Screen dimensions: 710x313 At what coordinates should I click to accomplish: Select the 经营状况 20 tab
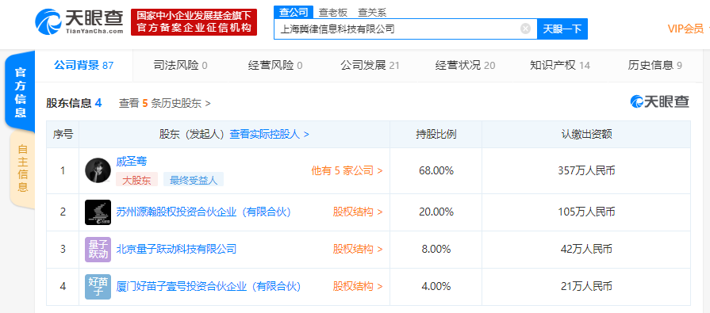(465, 66)
